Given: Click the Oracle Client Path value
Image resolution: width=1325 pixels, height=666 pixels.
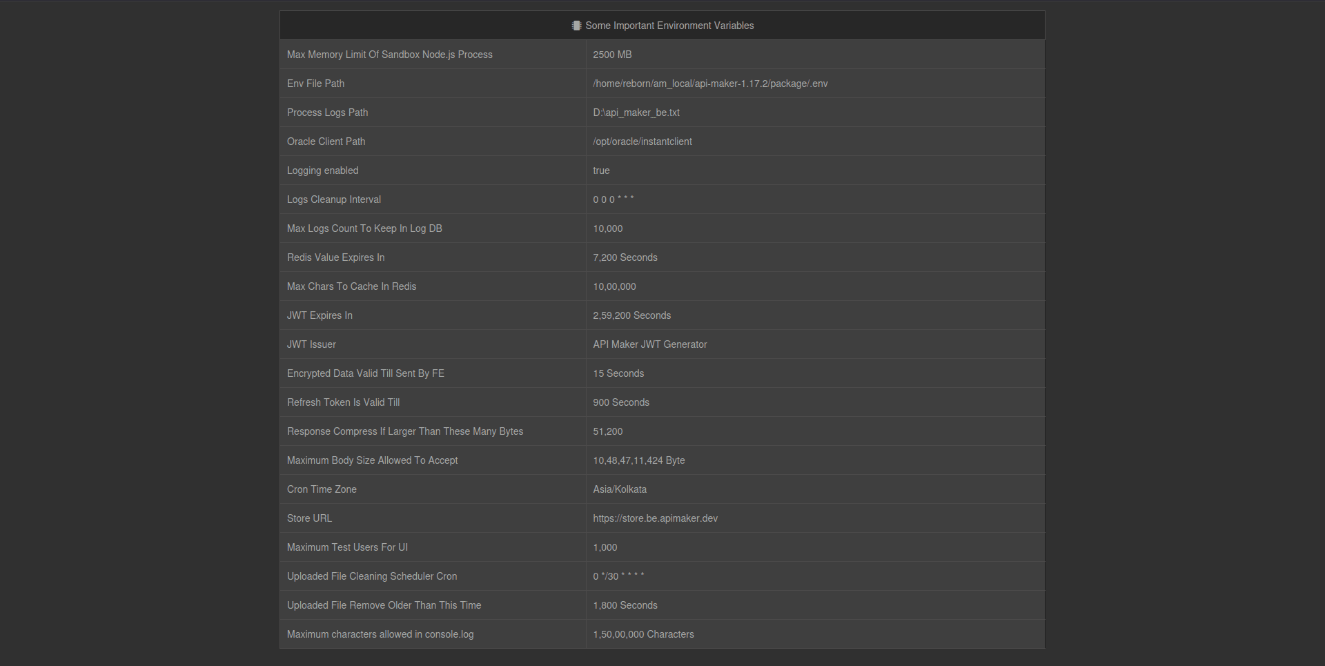Looking at the screenshot, I should click(642, 141).
